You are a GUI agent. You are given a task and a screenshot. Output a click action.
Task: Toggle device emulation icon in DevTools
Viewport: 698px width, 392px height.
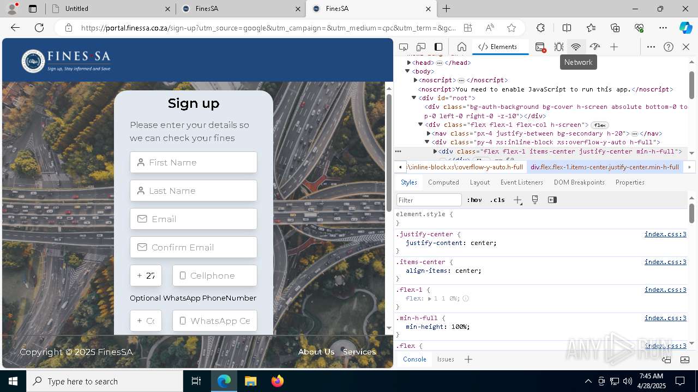tap(421, 47)
